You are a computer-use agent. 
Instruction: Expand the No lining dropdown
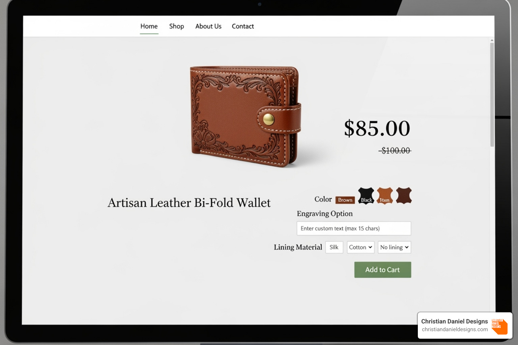point(394,247)
